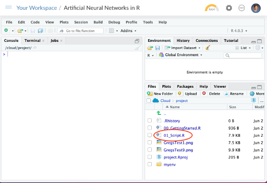
Task: Tick the select-all checkbox beside Cloud
Action: pos(149,101)
